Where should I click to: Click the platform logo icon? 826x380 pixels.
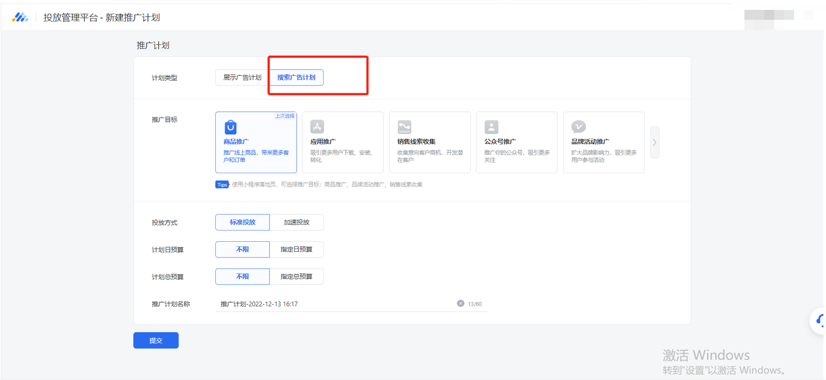[x=20, y=18]
